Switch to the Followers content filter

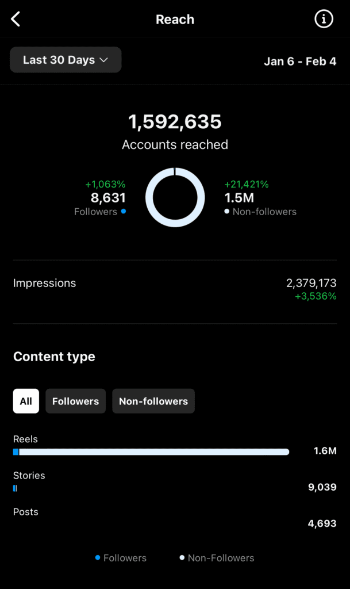click(75, 401)
